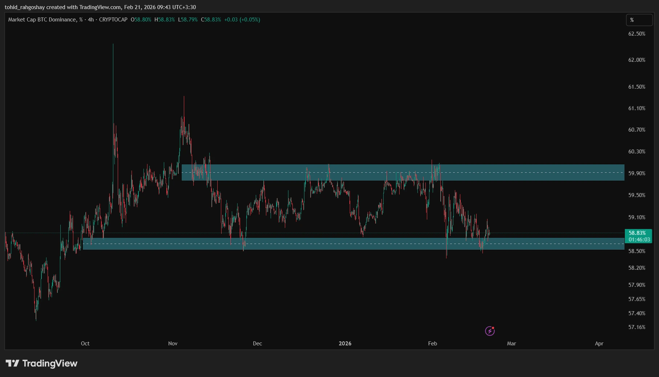Click the 01:46:03 candle countdown timer
Viewport: 659px width, 377px height.
pyautogui.click(x=639, y=240)
